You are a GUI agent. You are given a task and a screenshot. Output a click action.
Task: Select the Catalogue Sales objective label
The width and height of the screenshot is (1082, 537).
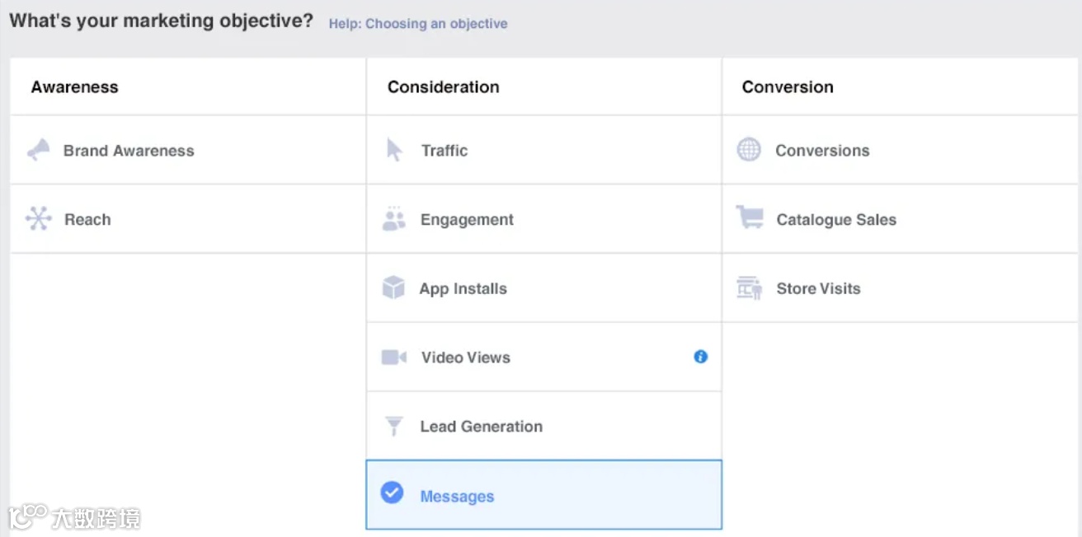tap(836, 220)
